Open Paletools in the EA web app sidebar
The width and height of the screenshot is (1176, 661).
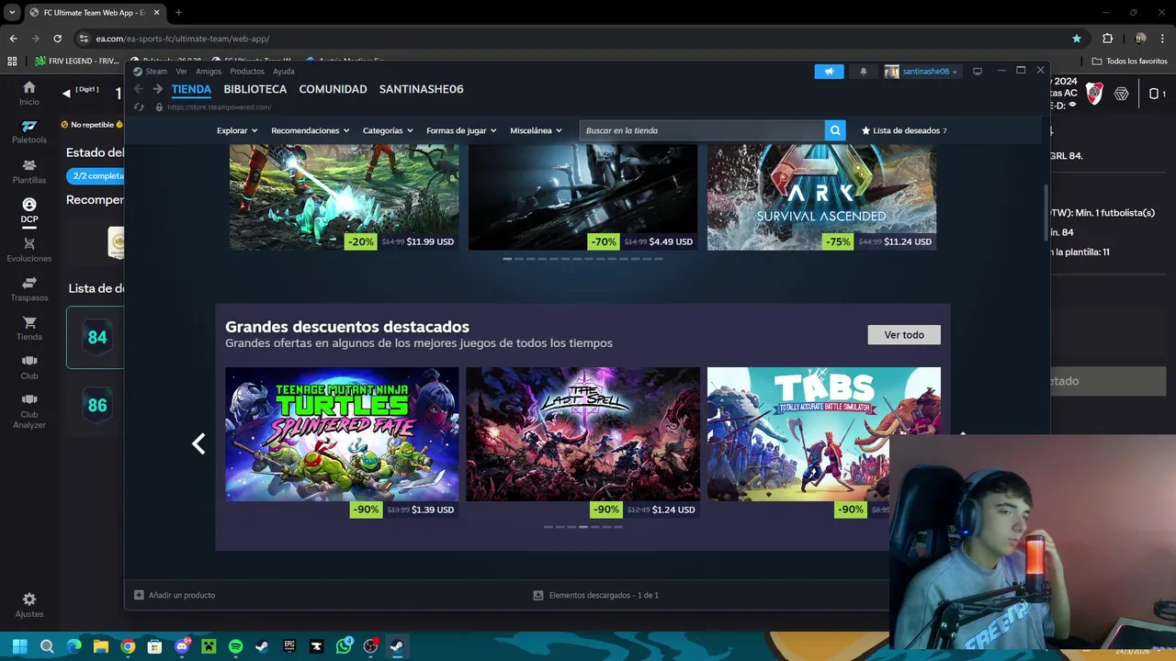29,132
